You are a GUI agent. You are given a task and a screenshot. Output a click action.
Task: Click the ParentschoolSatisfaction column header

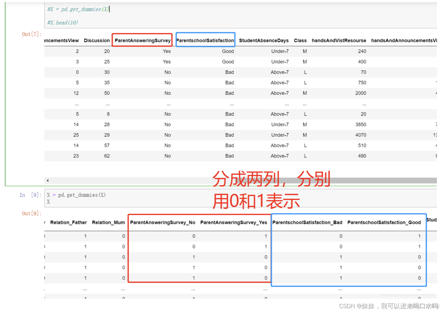(205, 41)
